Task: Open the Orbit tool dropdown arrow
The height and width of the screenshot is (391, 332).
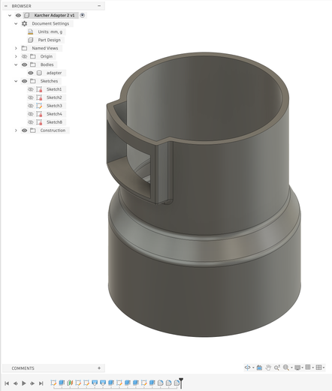Action: click(253, 368)
